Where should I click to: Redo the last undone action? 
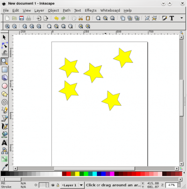pyautogui.click(x=63, y=18)
